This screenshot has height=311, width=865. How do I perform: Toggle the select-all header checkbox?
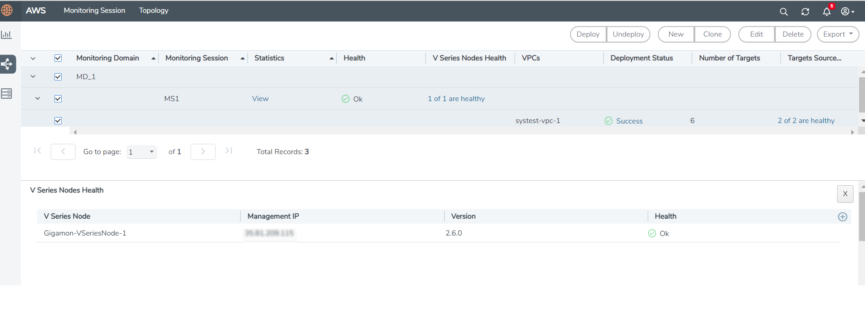[58, 58]
